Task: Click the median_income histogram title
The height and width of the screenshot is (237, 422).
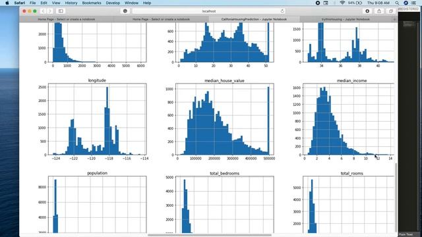Action: tap(351, 80)
